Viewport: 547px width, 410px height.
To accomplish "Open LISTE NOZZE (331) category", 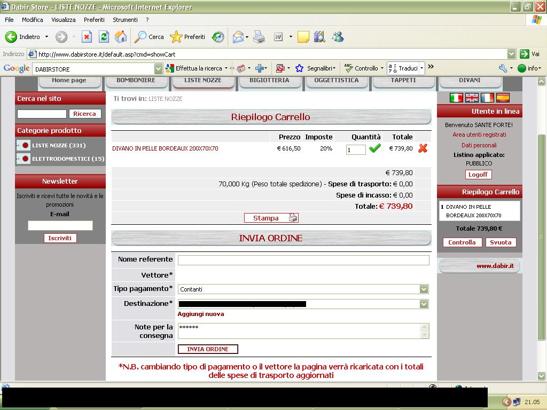I will pyautogui.click(x=59, y=145).
